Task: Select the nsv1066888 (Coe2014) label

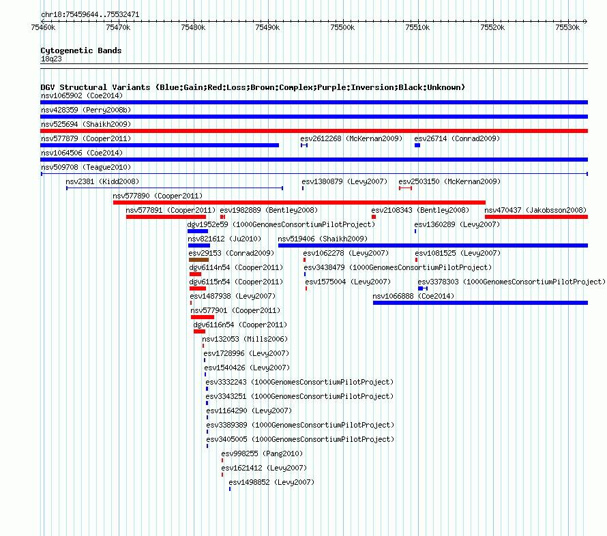Action: (x=413, y=296)
